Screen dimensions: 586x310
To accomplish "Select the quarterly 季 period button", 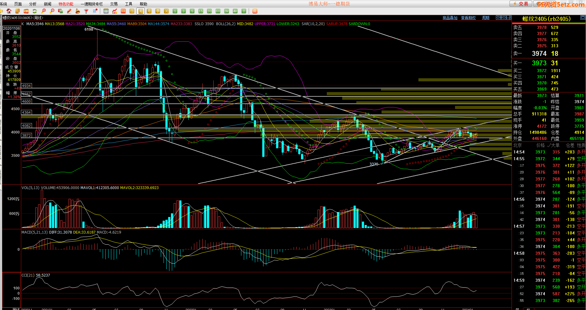I will pyautogui.click(x=158, y=11).
